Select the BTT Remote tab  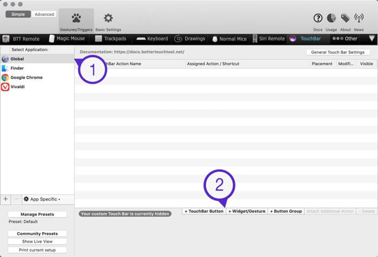tap(21, 39)
